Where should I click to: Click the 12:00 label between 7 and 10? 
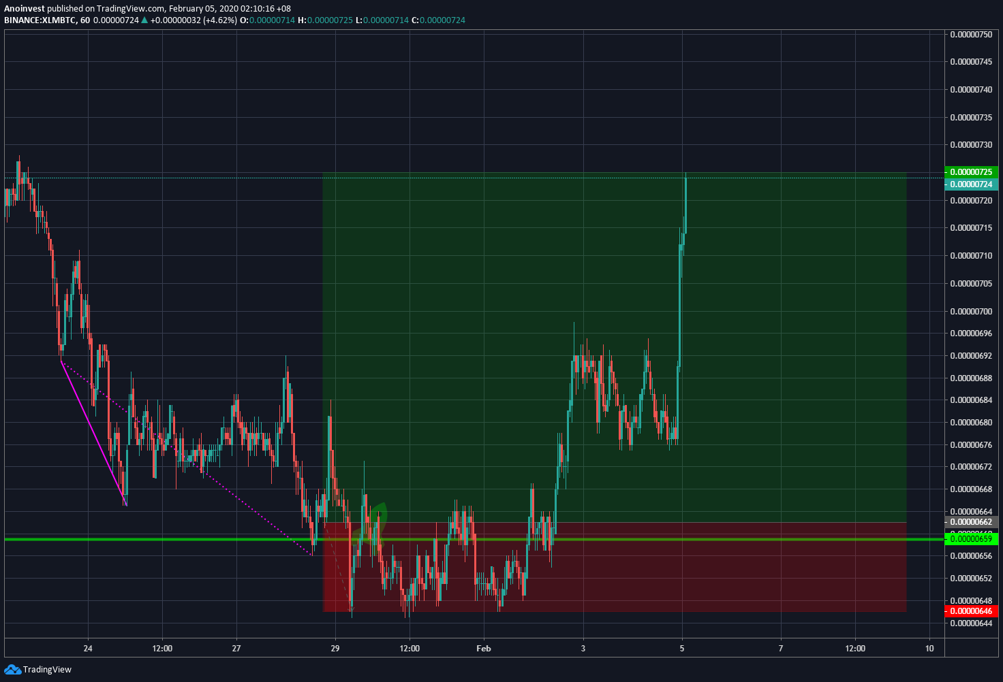tap(855, 648)
